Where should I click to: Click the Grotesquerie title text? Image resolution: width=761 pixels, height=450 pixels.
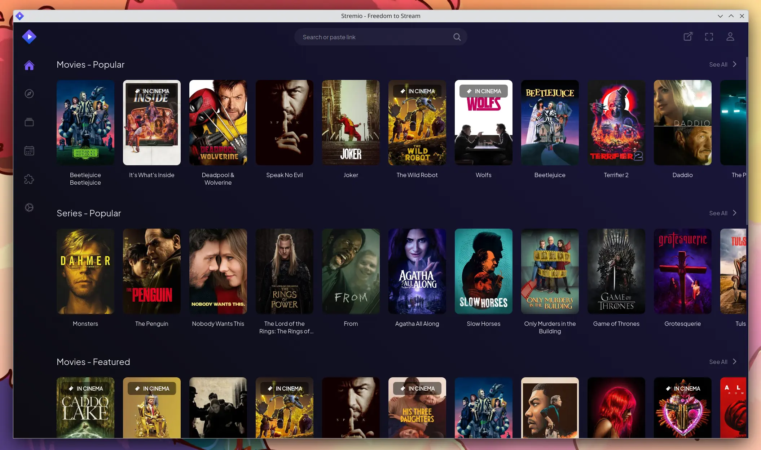pyautogui.click(x=683, y=324)
